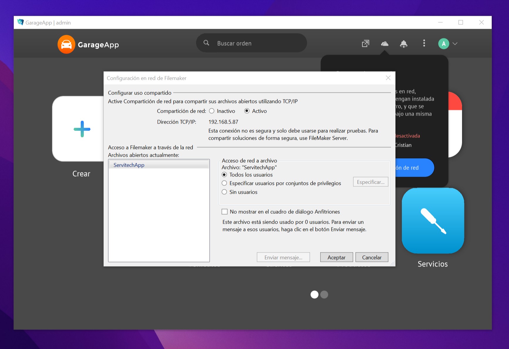
Task: Expand the user account dropdown chevron
Action: pyautogui.click(x=455, y=43)
